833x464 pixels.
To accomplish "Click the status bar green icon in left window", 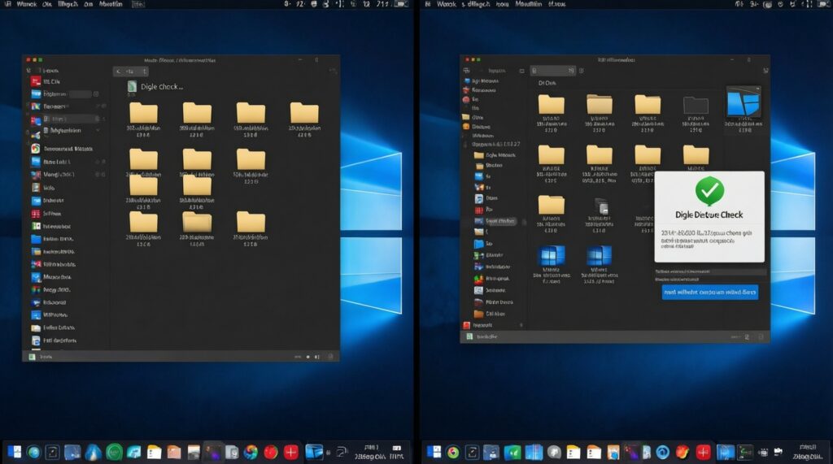I will pos(33,356).
